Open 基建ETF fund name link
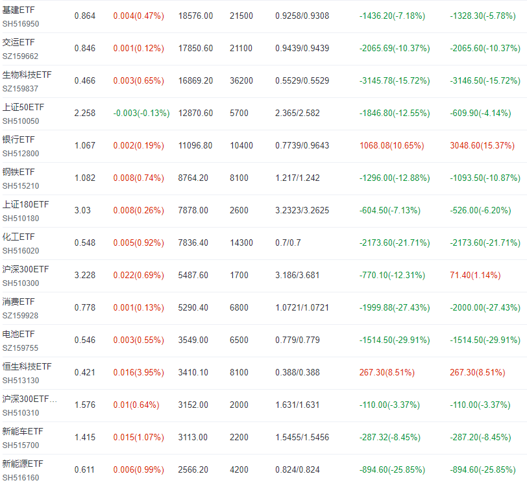Viewport: 527px width, 485px height. [18, 10]
